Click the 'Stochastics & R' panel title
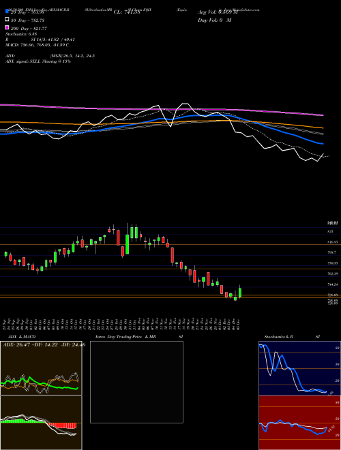This screenshot has width=341, height=450. point(278,337)
